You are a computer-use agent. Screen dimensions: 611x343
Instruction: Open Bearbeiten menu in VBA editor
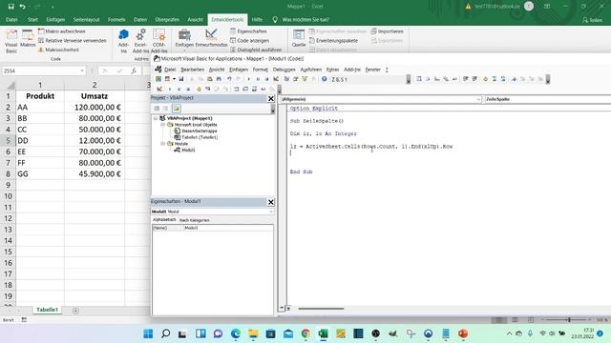click(x=193, y=70)
